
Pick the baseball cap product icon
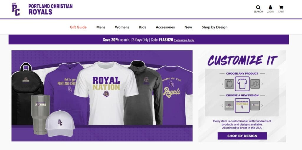coord(255,84)
